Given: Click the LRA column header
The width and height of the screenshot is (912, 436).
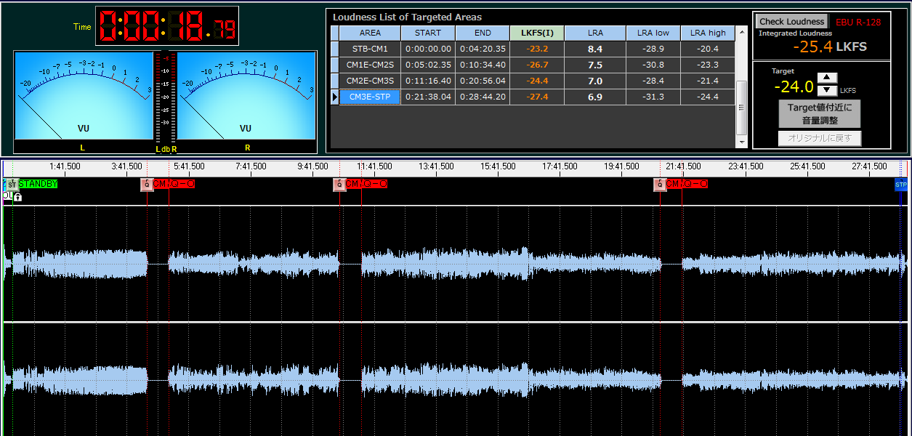Looking at the screenshot, I should click(595, 33).
